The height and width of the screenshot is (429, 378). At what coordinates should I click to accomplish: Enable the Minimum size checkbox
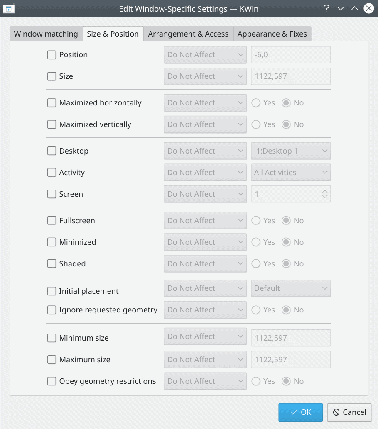pyautogui.click(x=52, y=338)
